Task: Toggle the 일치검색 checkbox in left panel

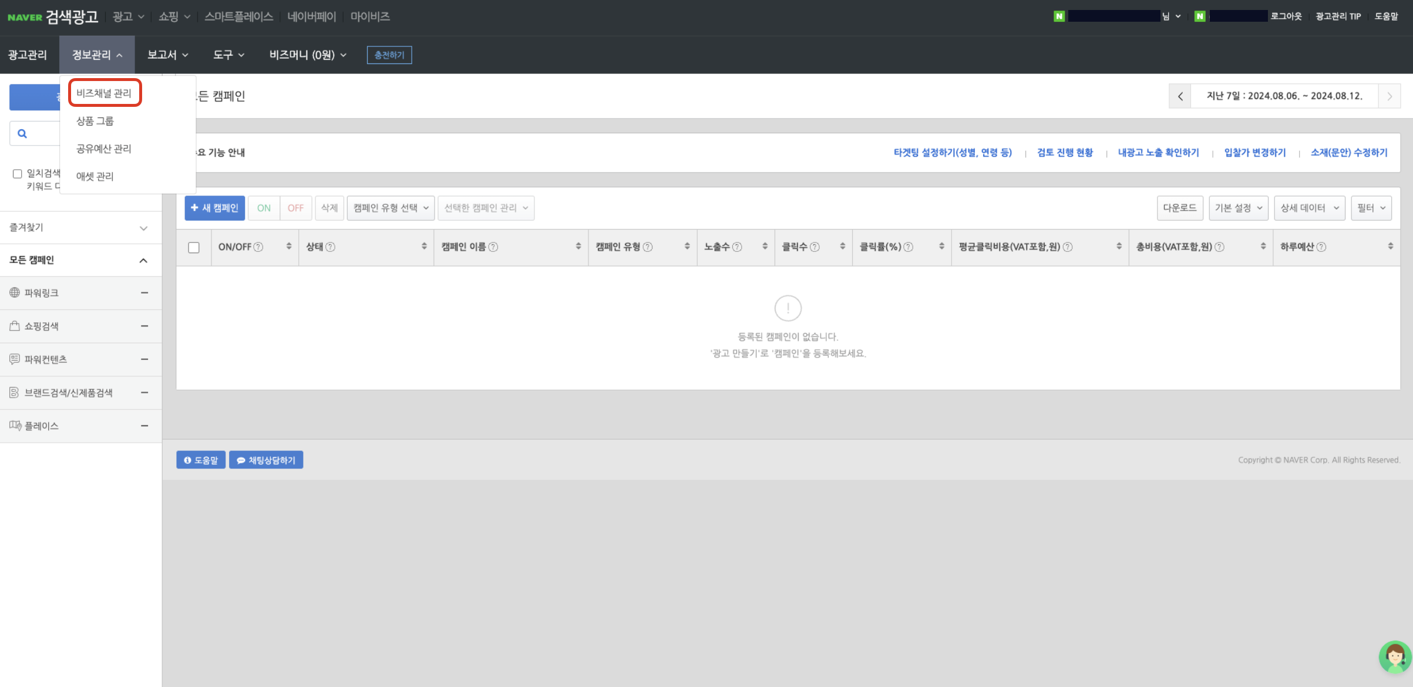Action: click(17, 173)
